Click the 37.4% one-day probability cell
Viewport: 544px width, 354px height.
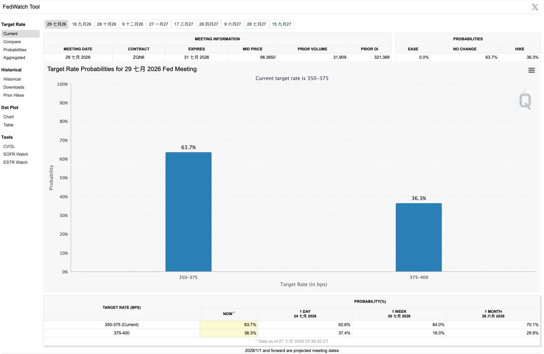click(305, 333)
